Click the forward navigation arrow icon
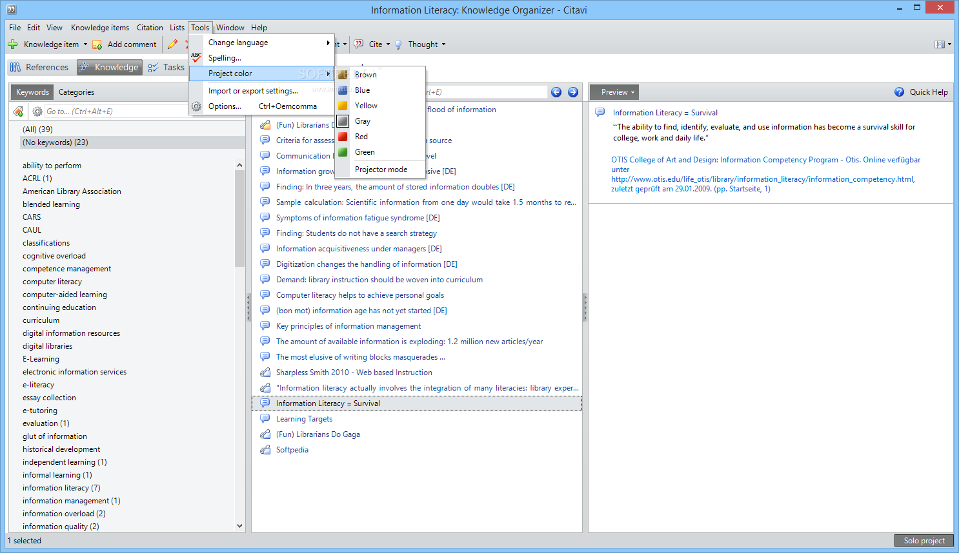The height and width of the screenshot is (553, 959). click(x=572, y=92)
